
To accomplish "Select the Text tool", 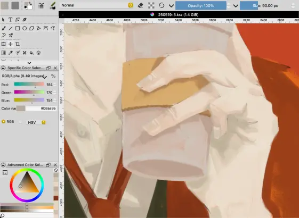I will click(x=11, y=20).
